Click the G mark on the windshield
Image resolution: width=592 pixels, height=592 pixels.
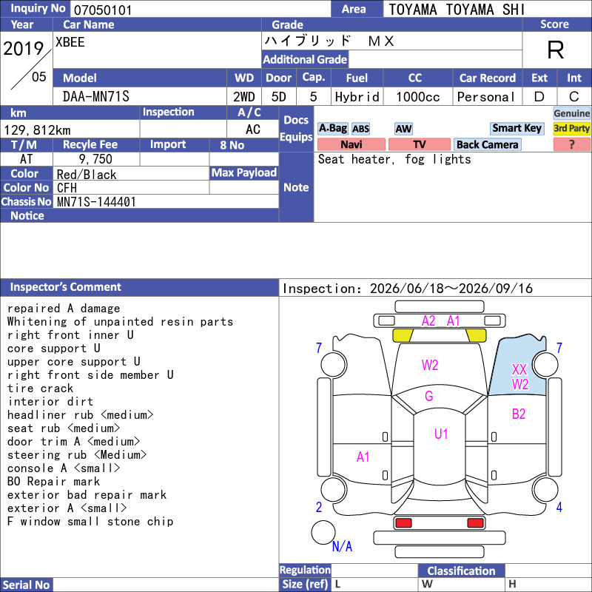429,396
